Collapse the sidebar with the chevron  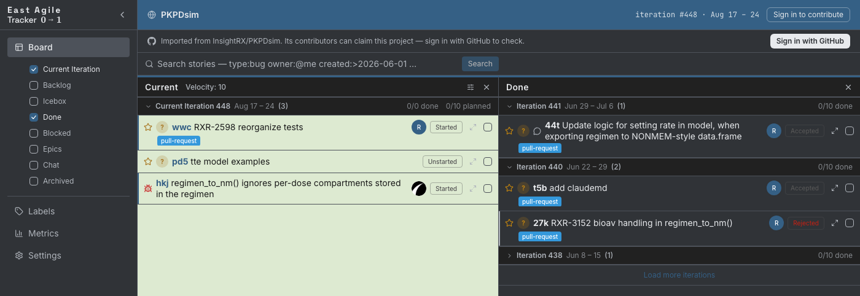122,15
